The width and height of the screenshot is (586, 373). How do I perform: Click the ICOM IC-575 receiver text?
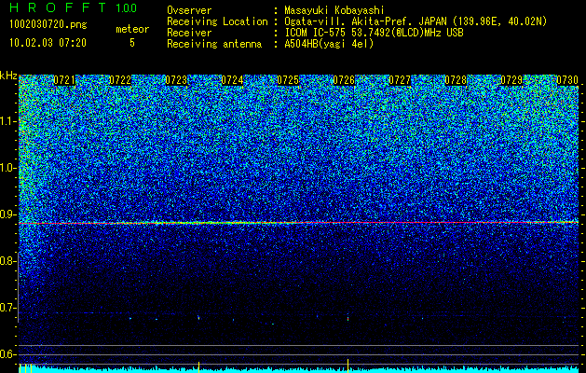(x=375, y=33)
